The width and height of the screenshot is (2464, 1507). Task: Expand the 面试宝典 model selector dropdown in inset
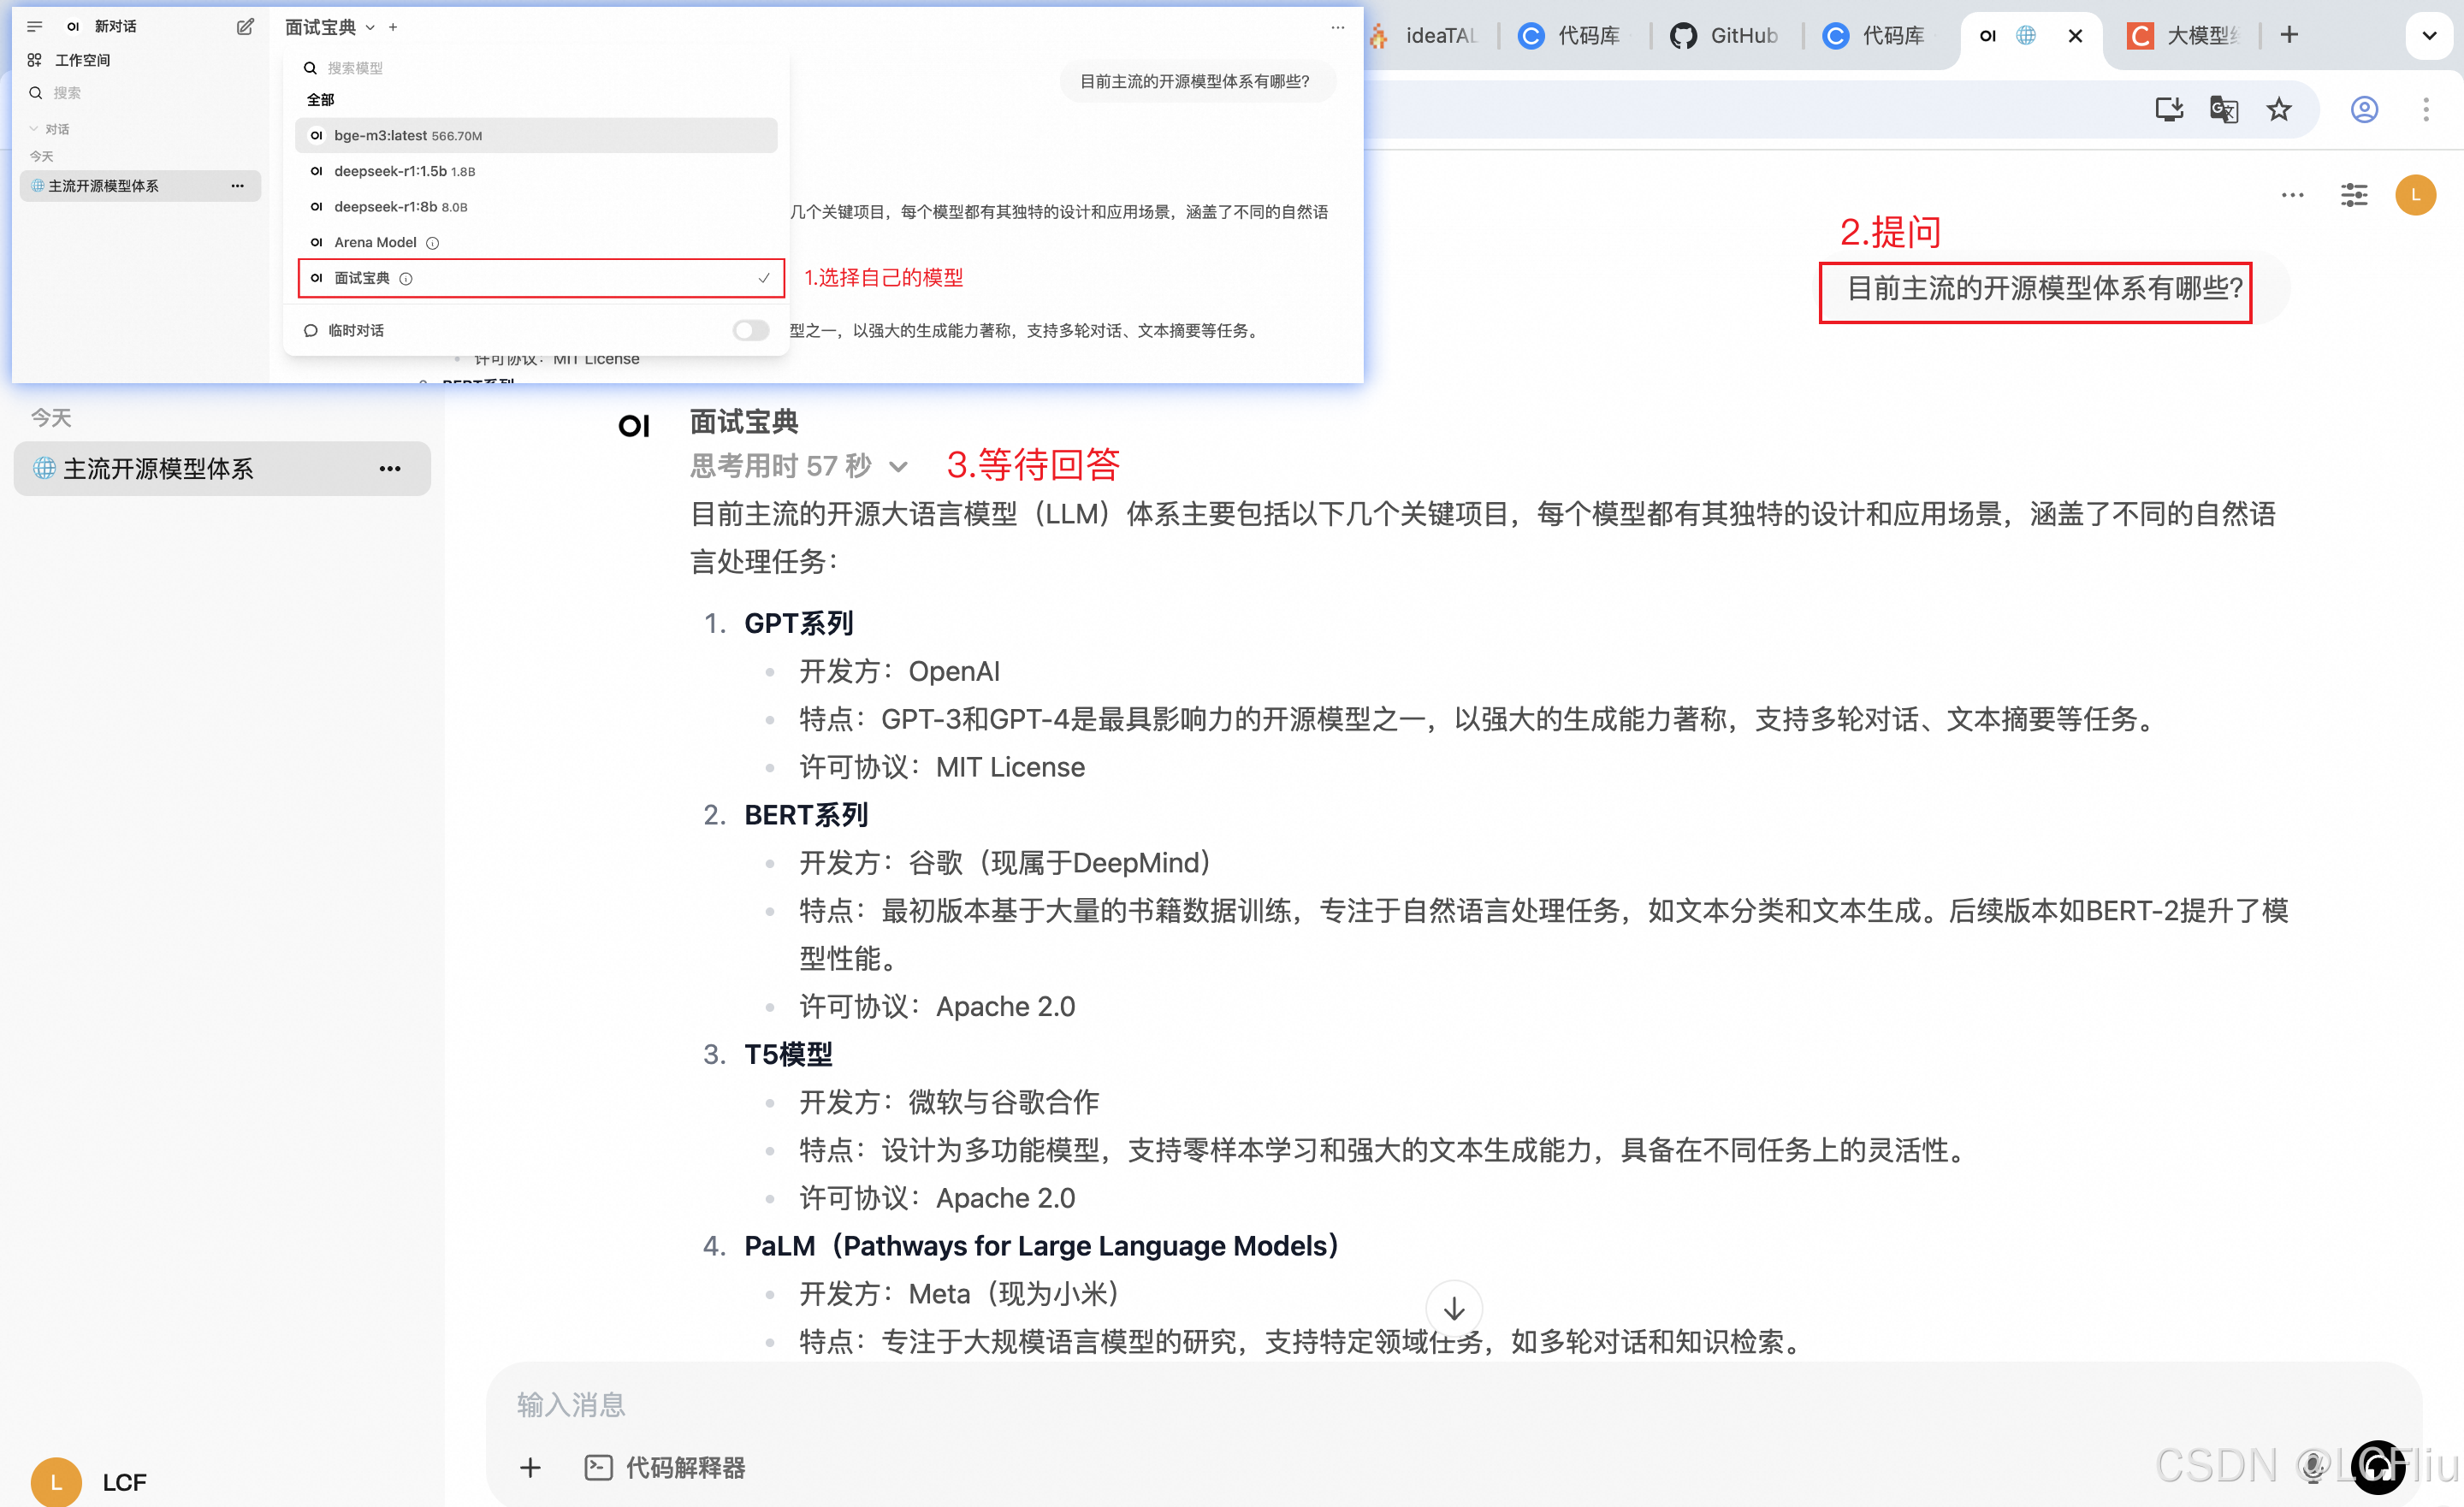pyautogui.click(x=330, y=27)
